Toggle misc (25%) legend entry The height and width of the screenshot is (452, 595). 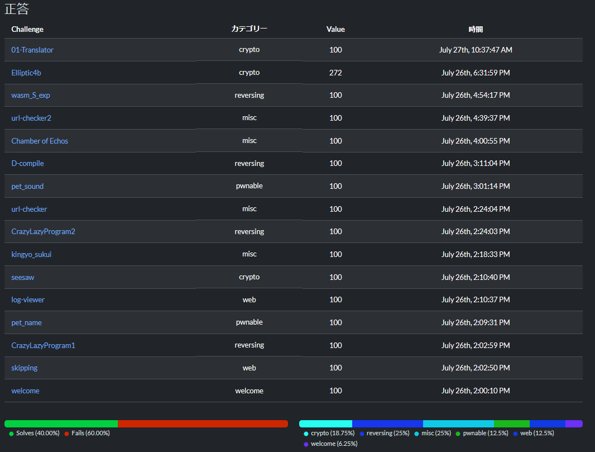pyautogui.click(x=433, y=434)
